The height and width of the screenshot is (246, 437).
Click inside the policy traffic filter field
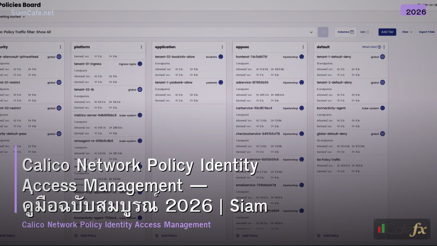[146, 32]
